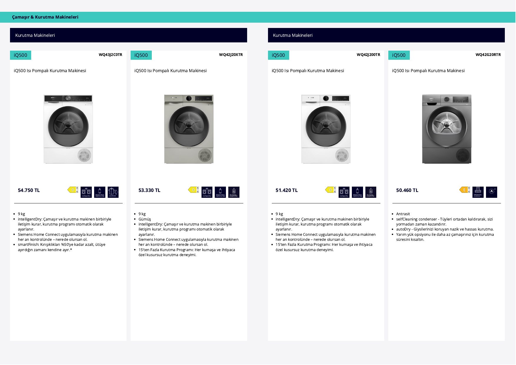Open the white WQ42J200TR dryer image
The width and height of the screenshot is (516, 365).
(x=326, y=129)
